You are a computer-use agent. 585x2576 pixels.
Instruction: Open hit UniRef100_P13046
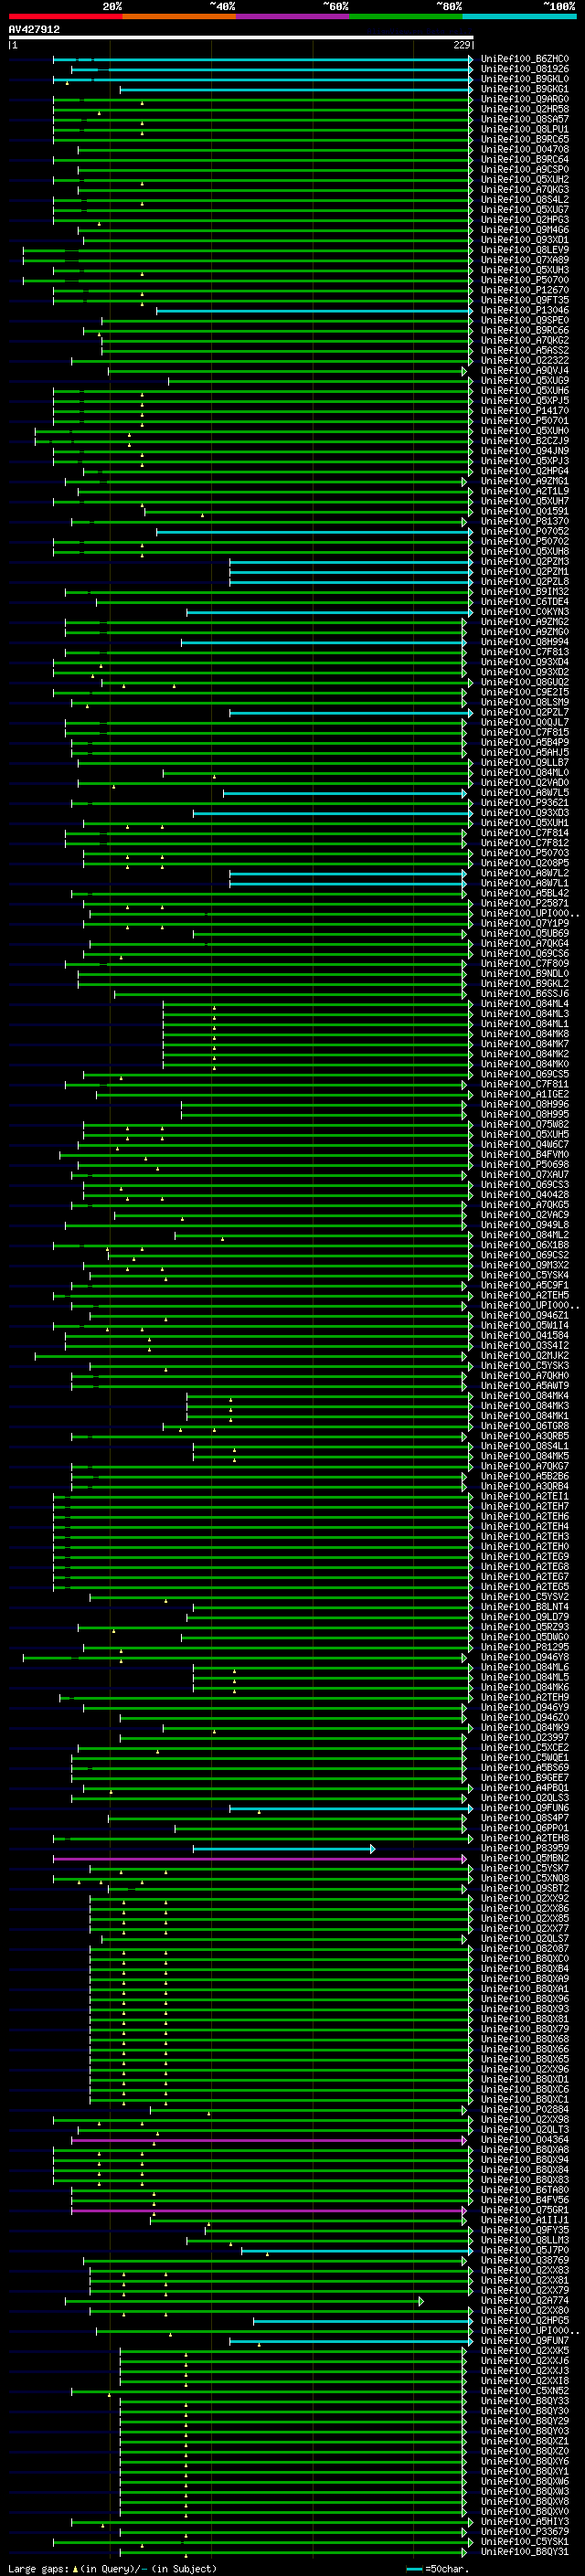[524, 310]
